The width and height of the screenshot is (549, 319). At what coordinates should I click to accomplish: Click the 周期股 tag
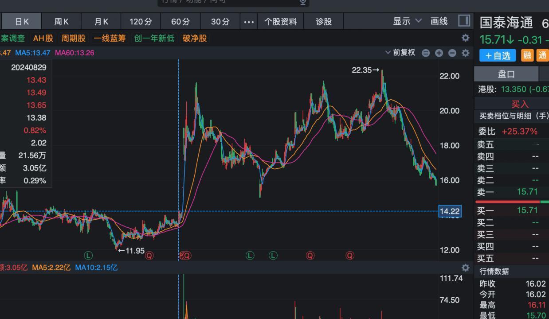[73, 38]
